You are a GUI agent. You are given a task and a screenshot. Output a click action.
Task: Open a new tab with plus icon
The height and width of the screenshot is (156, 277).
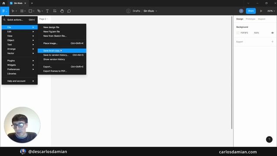coord(32,3)
